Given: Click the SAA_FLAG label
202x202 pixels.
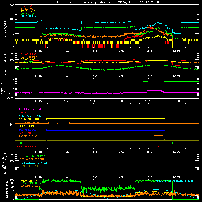Looking at the screenshot, I should [25, 133].
